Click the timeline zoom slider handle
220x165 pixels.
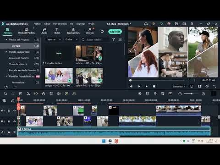pos(192,93)
